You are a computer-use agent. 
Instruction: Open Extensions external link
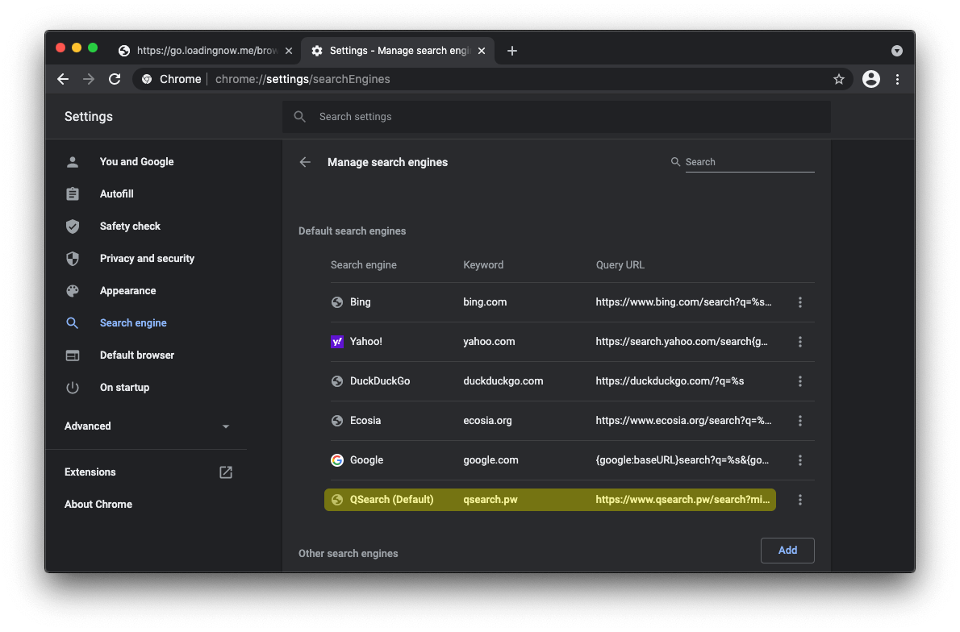[x=147, y=472]
